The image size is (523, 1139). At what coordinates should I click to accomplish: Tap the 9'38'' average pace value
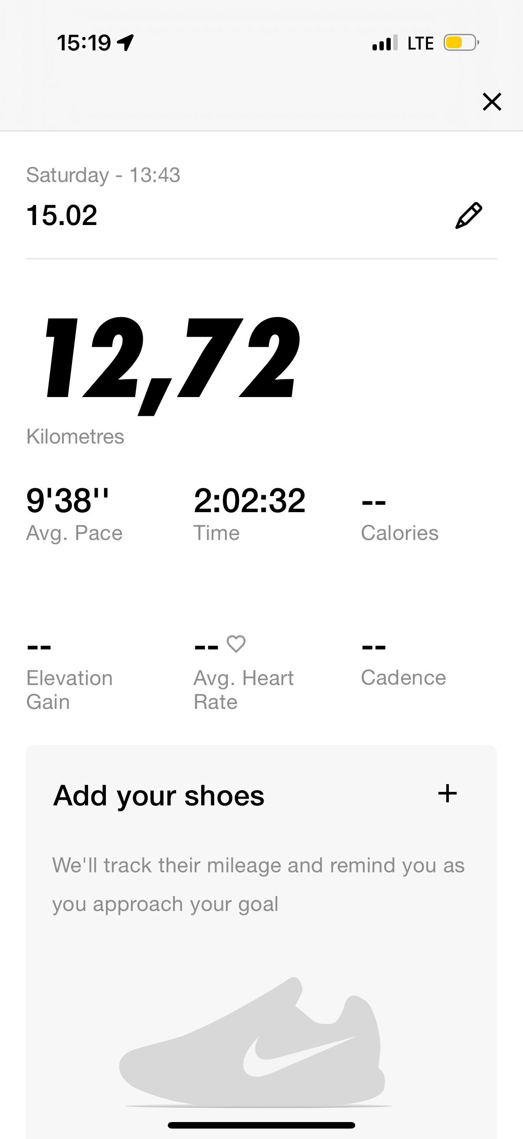point(68,500)
